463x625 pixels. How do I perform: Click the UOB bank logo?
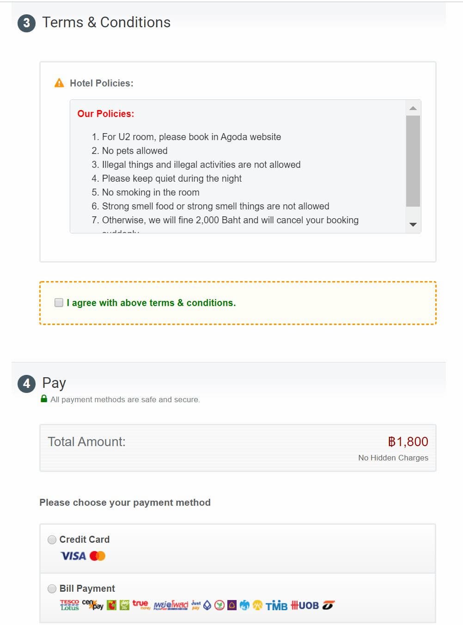[x=305, y=605]
